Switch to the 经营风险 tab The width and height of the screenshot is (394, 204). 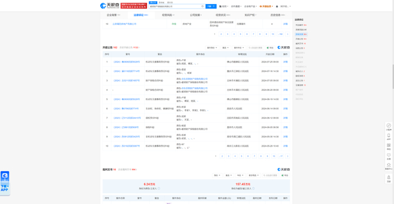coord(168,15)
